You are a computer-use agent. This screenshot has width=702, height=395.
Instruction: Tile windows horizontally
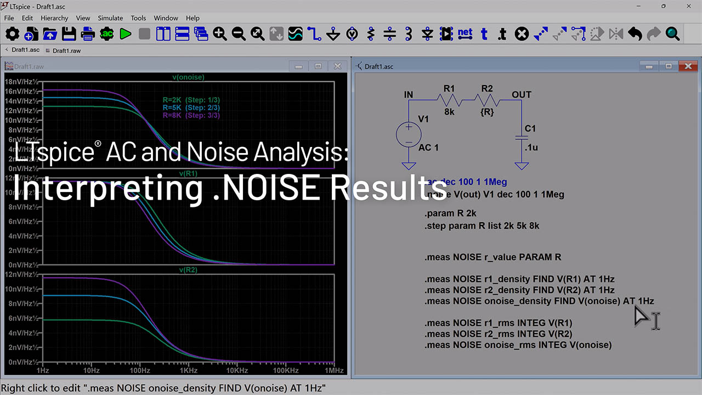pyautogui.click(x=182, y=34)
